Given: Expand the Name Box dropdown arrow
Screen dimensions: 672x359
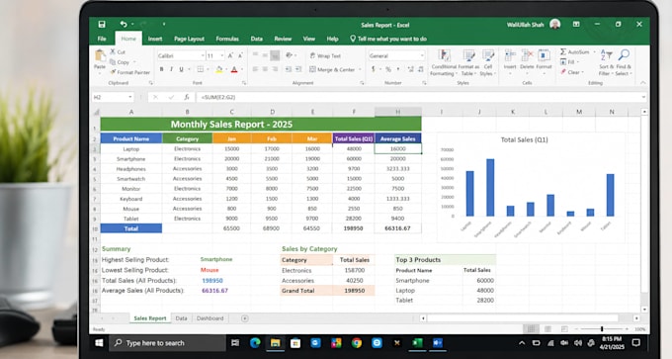Looking at the screenshot, I should pyautogui.click(x=129, y=97).
